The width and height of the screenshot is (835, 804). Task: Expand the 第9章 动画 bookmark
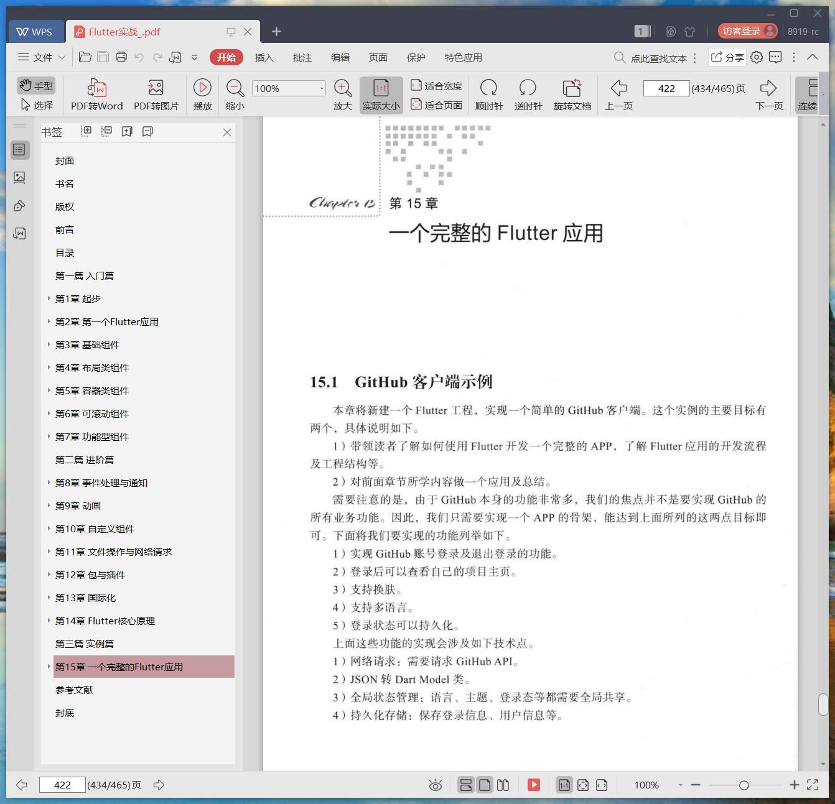(49, 506)
